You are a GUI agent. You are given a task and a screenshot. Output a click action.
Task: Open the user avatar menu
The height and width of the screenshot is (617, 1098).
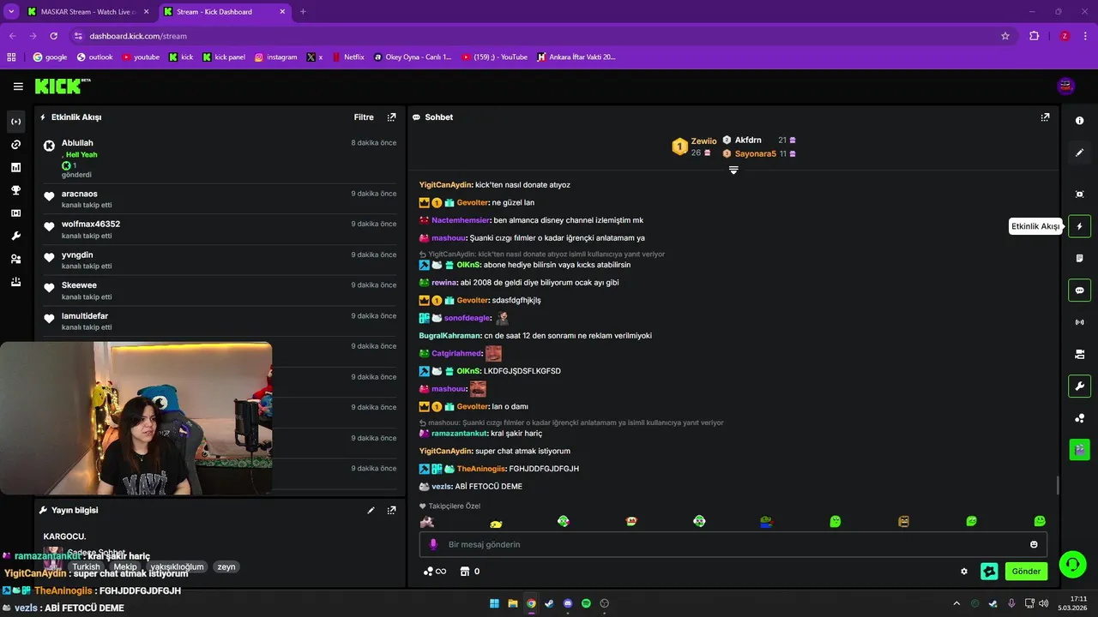(1066, 86)
